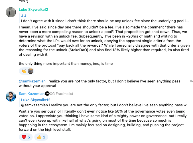Screen dimensions: 193x143
Task: Open Luke Skywalkel2's profile from the top sender name
Action: point(33,10)
